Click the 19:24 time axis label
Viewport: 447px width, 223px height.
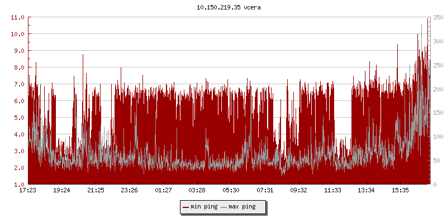click(61, 190)
